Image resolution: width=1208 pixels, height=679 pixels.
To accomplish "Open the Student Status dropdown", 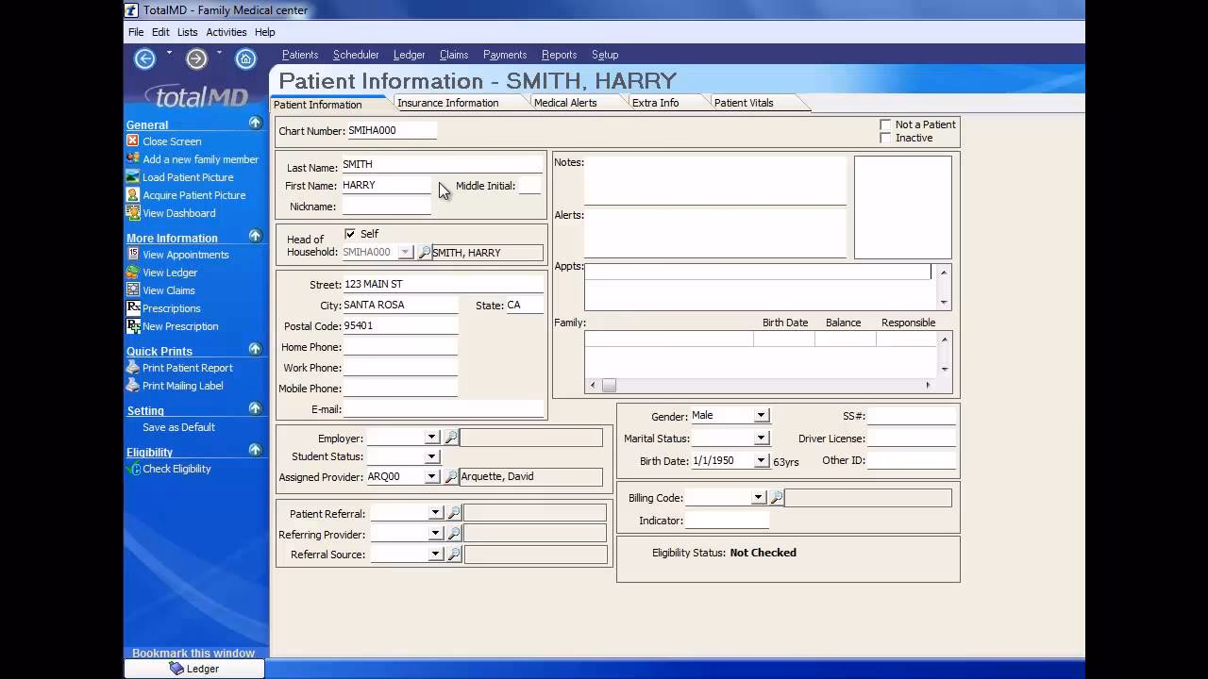I will [431, 456].
